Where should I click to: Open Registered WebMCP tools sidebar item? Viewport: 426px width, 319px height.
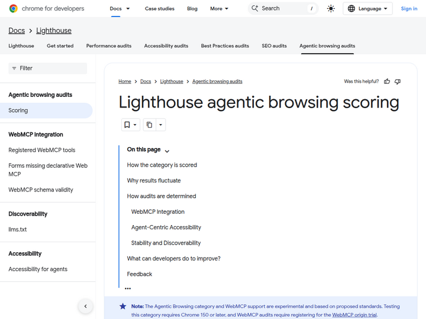42,150
